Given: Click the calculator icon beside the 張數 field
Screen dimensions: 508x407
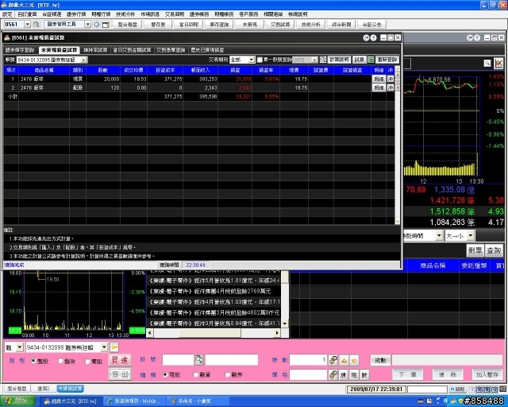Looking at the screenshot, I should click(333, 360).
